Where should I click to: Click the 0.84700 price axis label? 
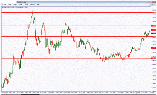point(153,60)
